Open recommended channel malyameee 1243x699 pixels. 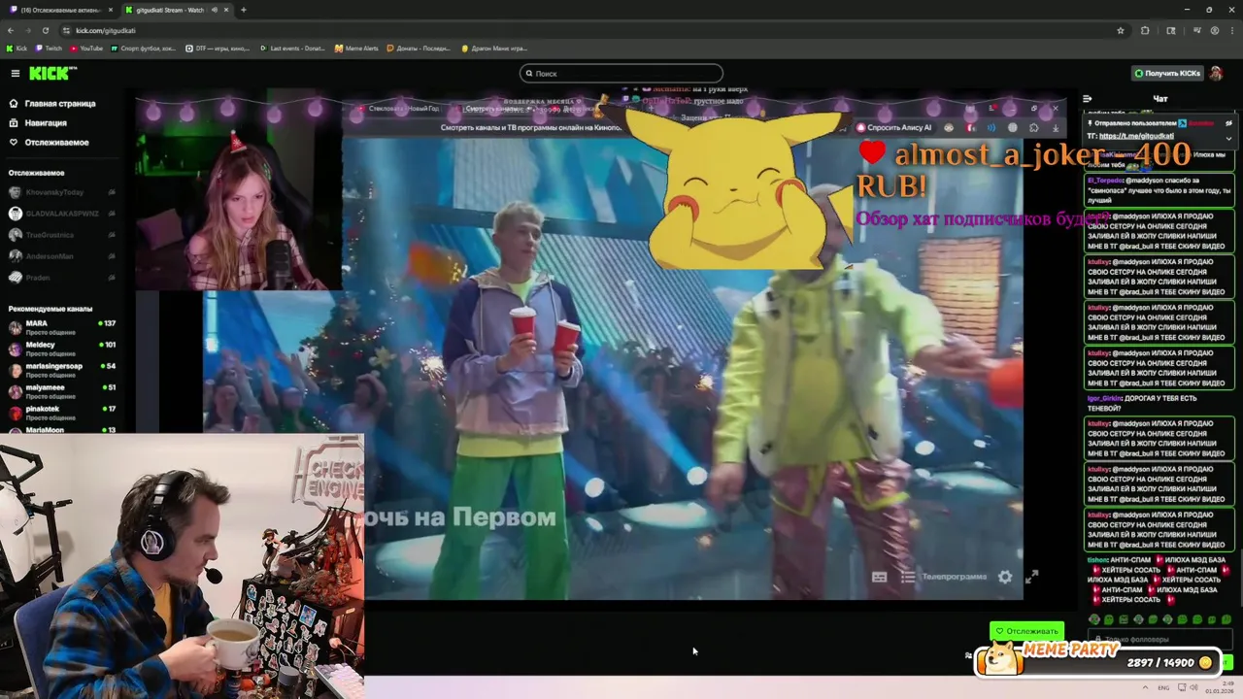[x=62, y=391]
